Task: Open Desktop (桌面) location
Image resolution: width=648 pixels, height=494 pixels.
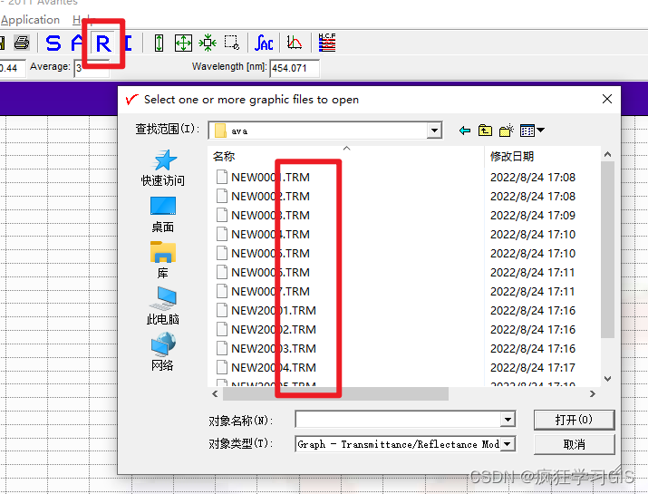Action: coord(162,215)
